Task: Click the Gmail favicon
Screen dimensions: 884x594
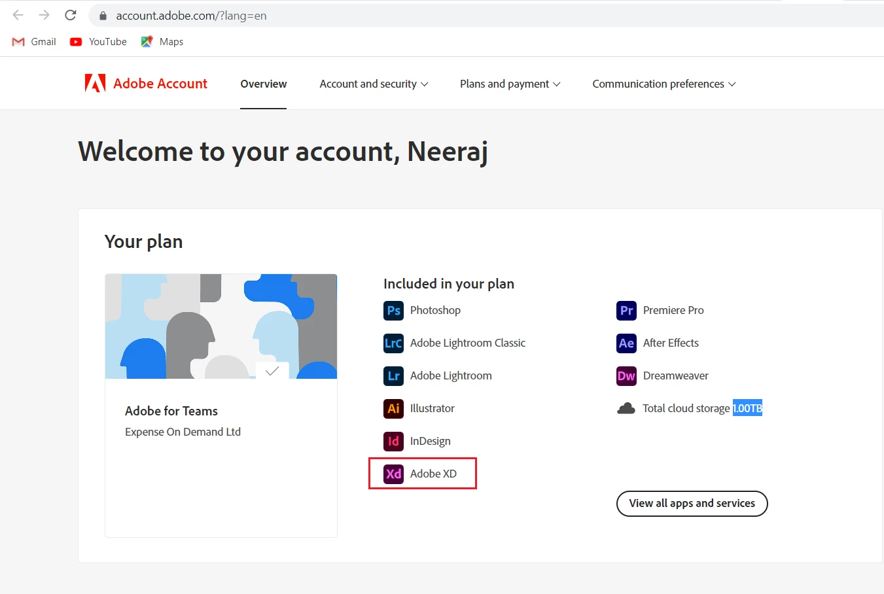Action: [x=18, y=41]
